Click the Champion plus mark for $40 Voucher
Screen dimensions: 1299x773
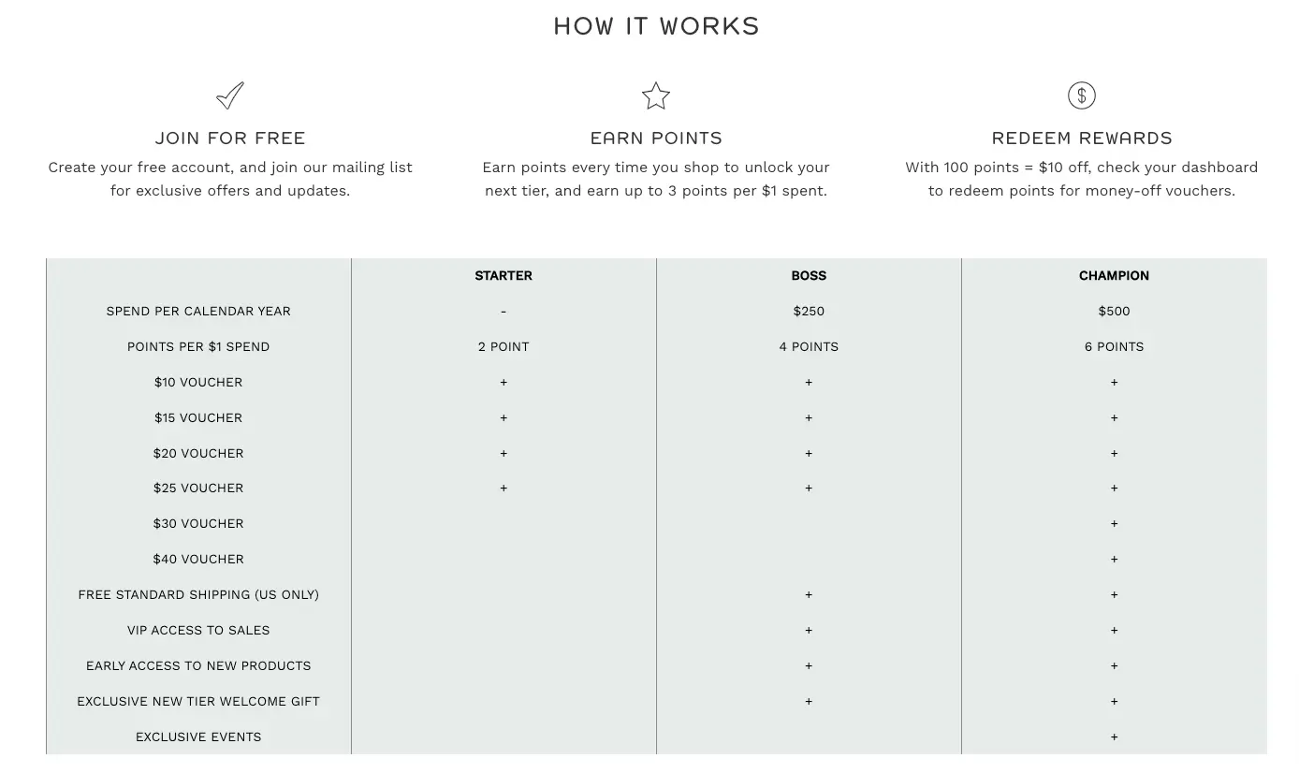point(1114,559)
